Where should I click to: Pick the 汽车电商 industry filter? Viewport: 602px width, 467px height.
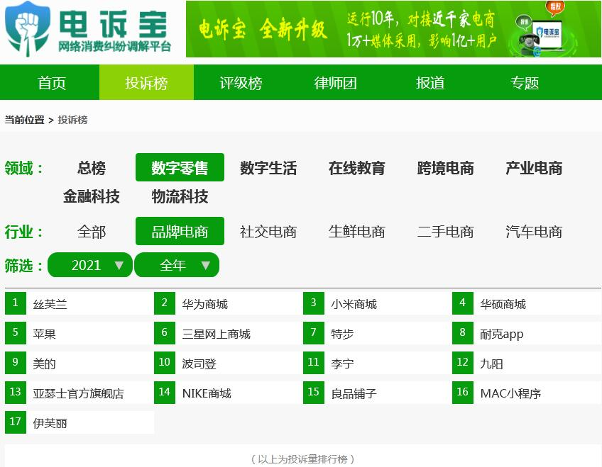(534, 232)
